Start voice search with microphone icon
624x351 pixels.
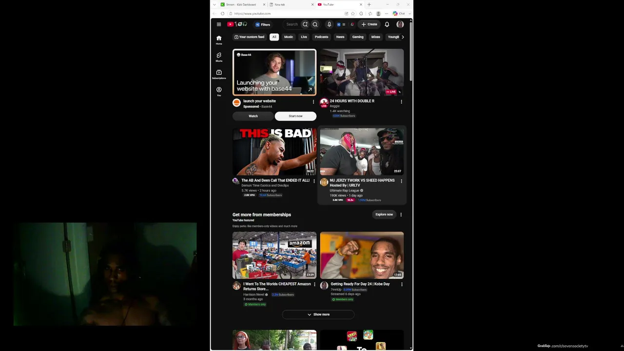pyautogui.click(x=329, y=24)
